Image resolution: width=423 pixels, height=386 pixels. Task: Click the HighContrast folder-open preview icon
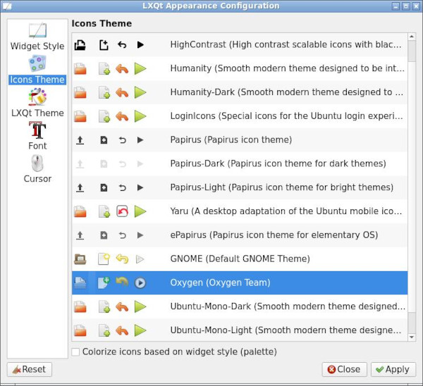point(80,45)
